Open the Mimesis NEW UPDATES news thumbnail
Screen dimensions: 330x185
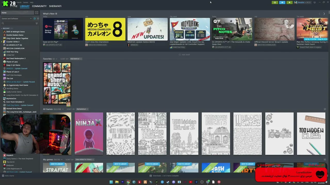tap(147, 29)
